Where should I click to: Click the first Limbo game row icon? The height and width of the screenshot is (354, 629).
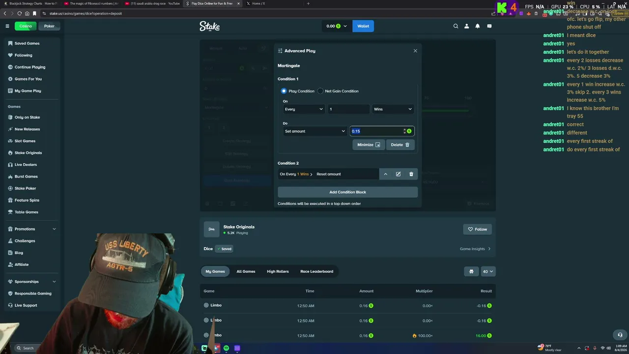pos(206,305)
